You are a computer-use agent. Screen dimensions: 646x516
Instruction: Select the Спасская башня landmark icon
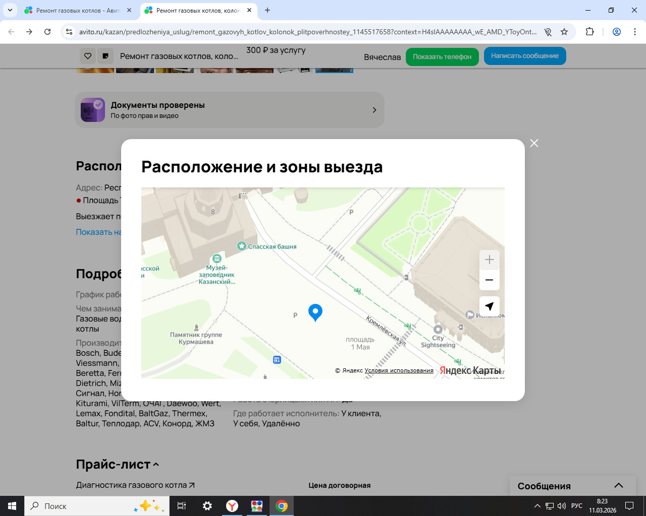[242, 246]
